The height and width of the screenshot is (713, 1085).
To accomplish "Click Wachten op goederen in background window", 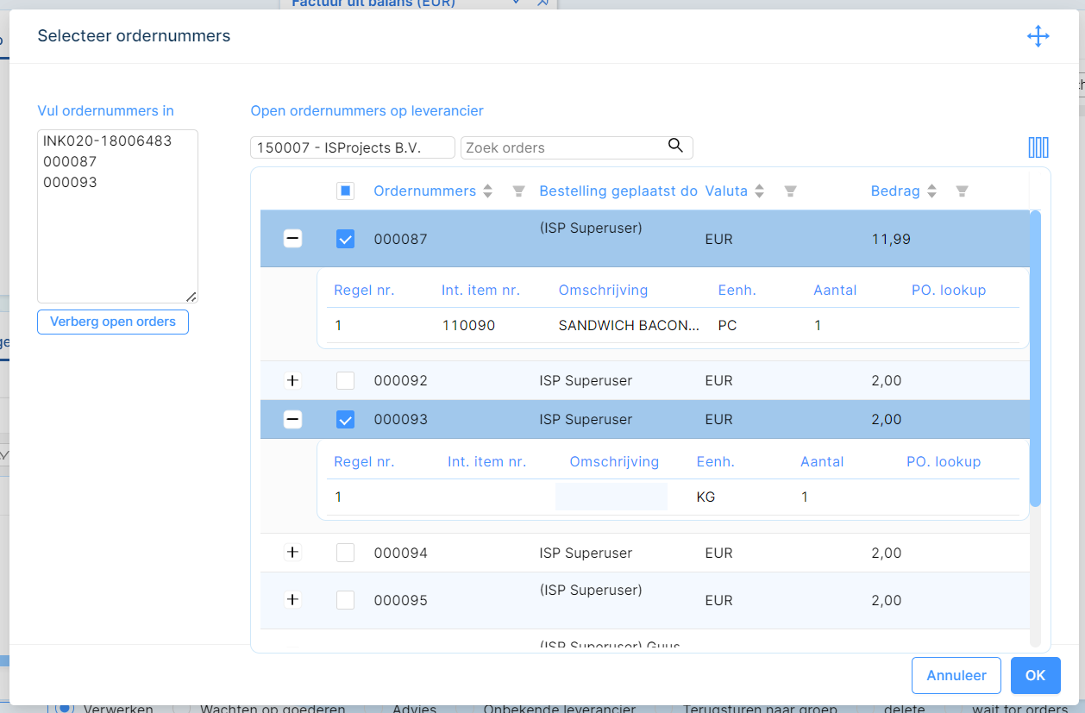I will pos(273,709).
